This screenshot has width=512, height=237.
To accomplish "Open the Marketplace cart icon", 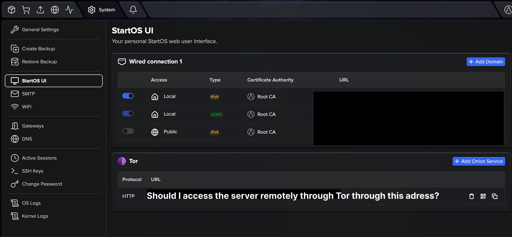I will click(x=26, y=10).
